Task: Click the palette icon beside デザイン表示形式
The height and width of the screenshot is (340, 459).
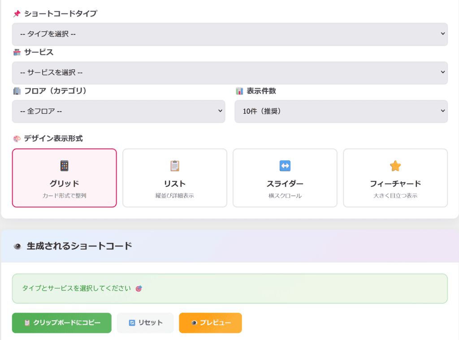Action: 17,139
